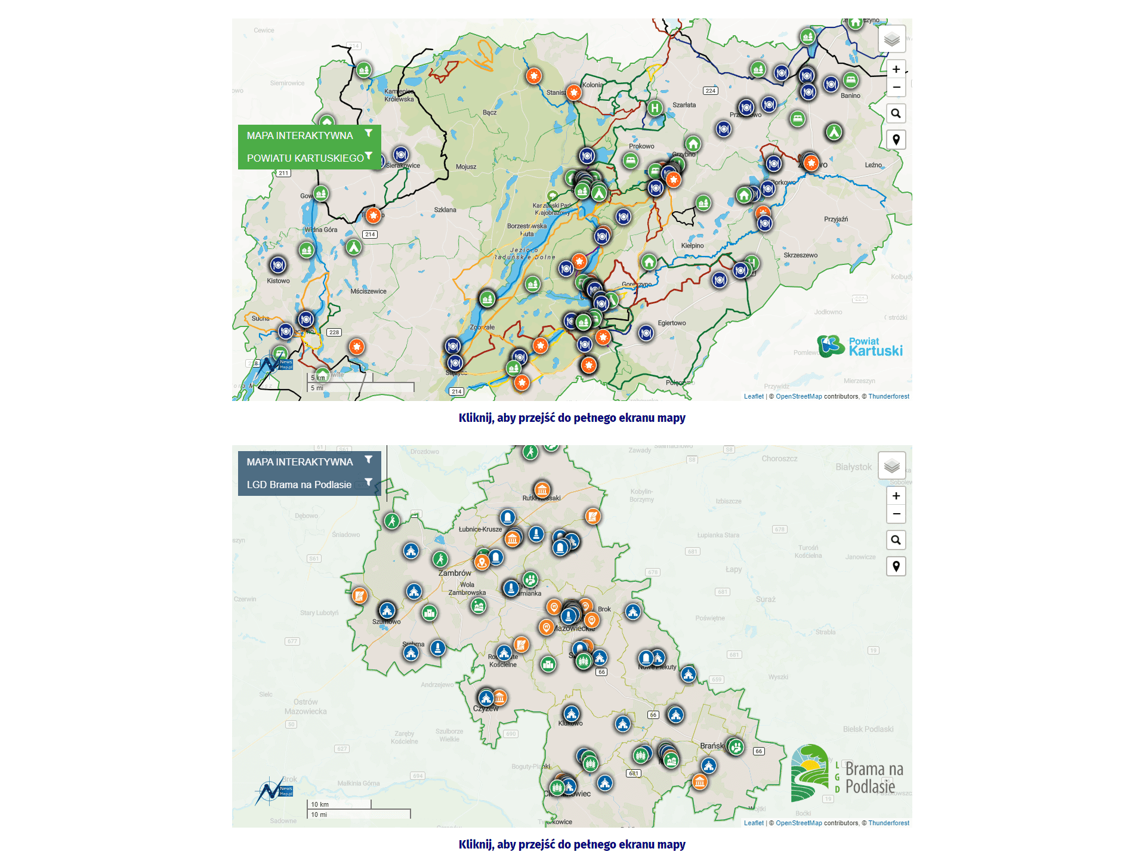
Task: Expand the filter beside POWIATU KARTUSKIEGO title
Action: click(369, 156)
